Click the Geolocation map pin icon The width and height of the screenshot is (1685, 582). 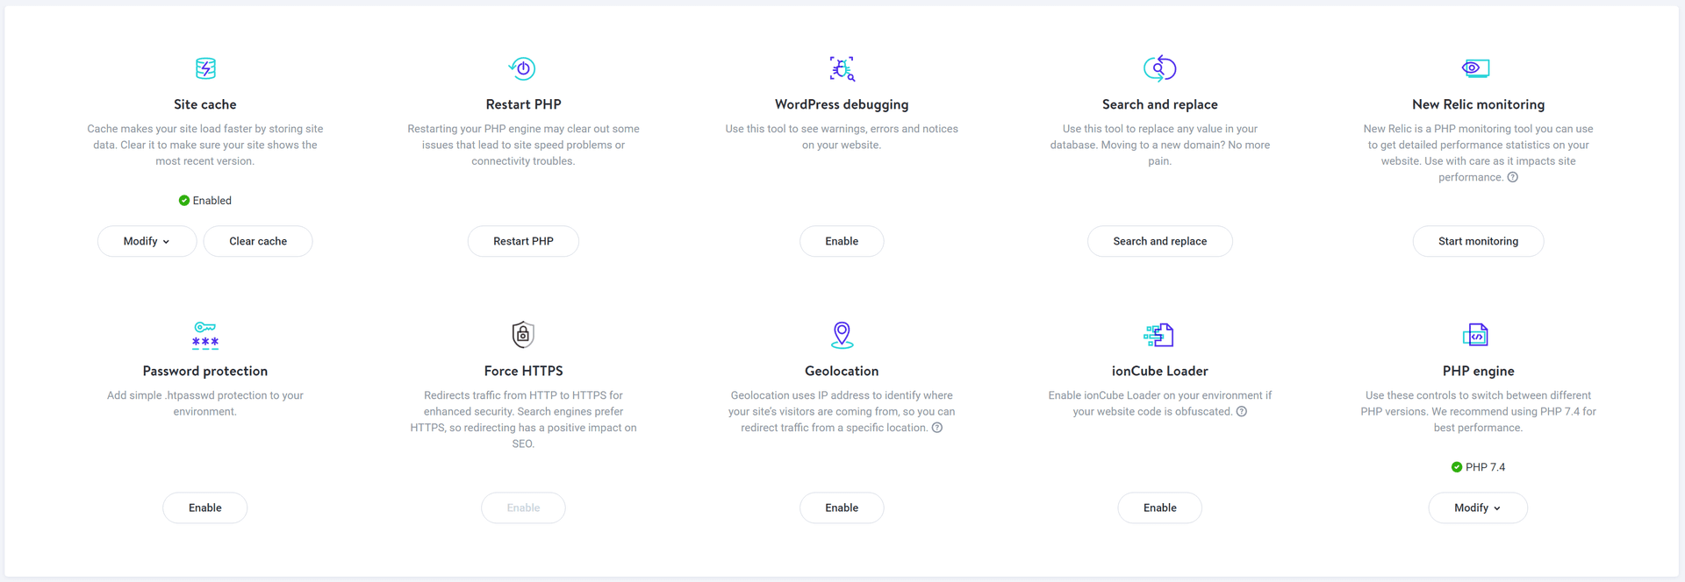[x=842, y=334]
